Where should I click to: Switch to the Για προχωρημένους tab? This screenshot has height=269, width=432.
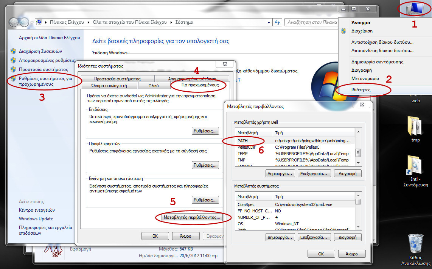[x=200, y=85]
